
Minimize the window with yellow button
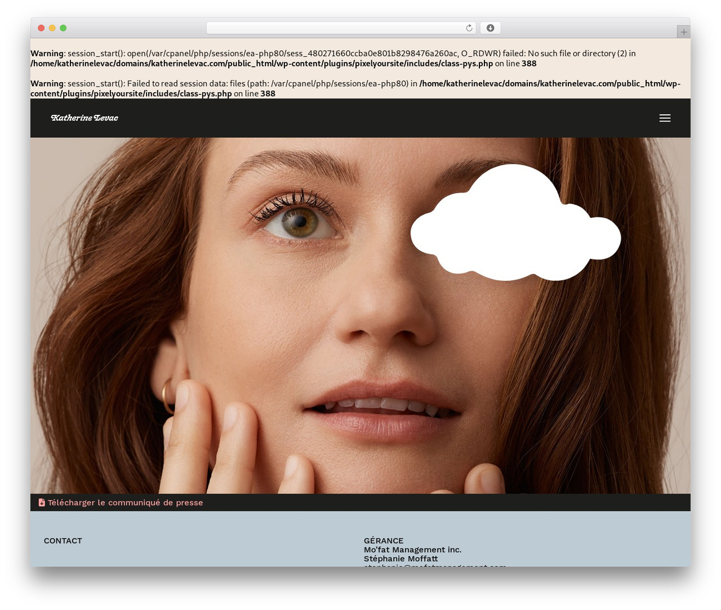[52, 28]
